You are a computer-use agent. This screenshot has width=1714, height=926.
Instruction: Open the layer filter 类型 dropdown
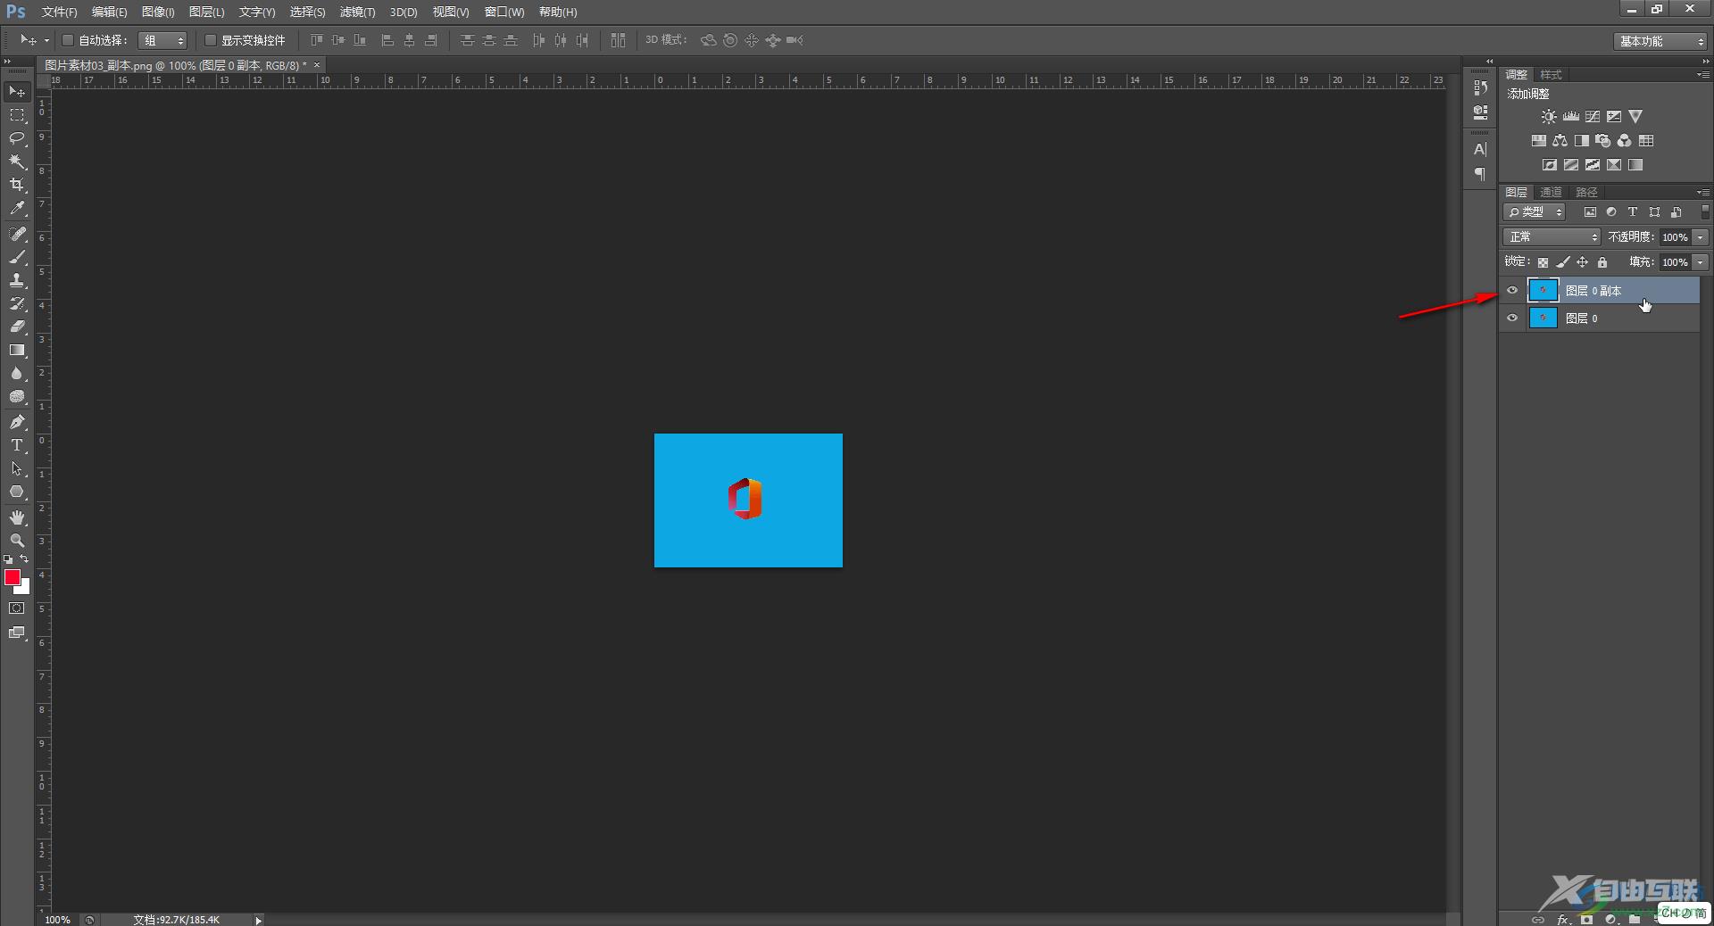point(1535,212)
